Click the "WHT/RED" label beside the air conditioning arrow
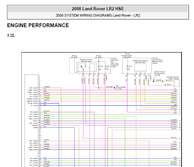Viewport: 194px width, 167px height. pyautogui.click(x=110, y=87)
